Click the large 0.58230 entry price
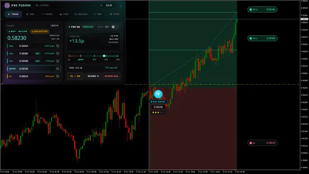This screenshot has width=309, height=174. coord(17,38)
